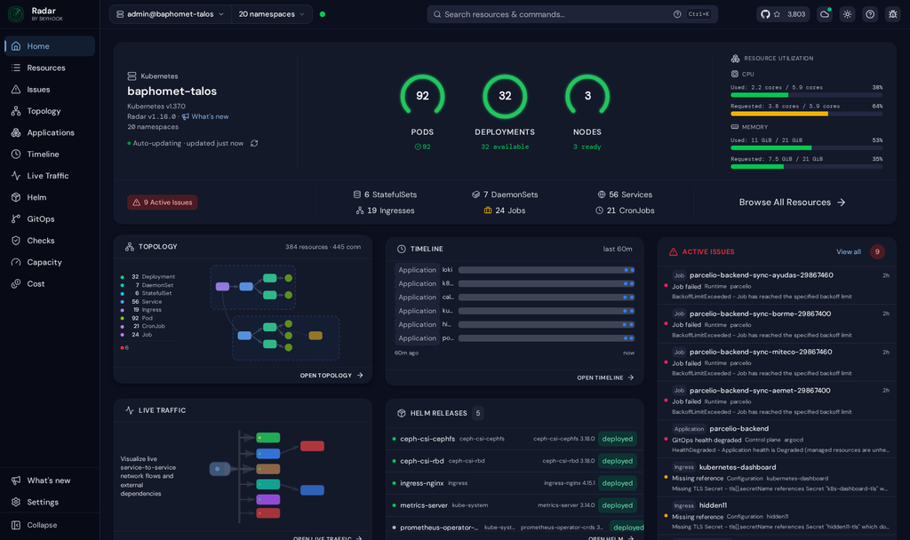Screen dimensions: 910x540
Task: Open 19 Ingresses
Action: pos(386,210)
